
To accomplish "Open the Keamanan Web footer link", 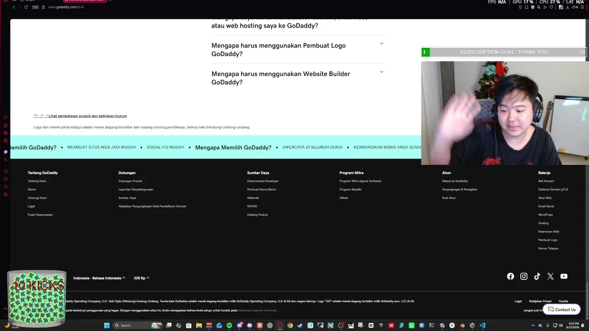I will 549,232.
